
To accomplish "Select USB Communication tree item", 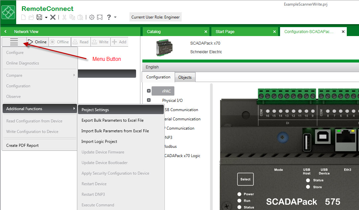I will click(x=181, y=110).
